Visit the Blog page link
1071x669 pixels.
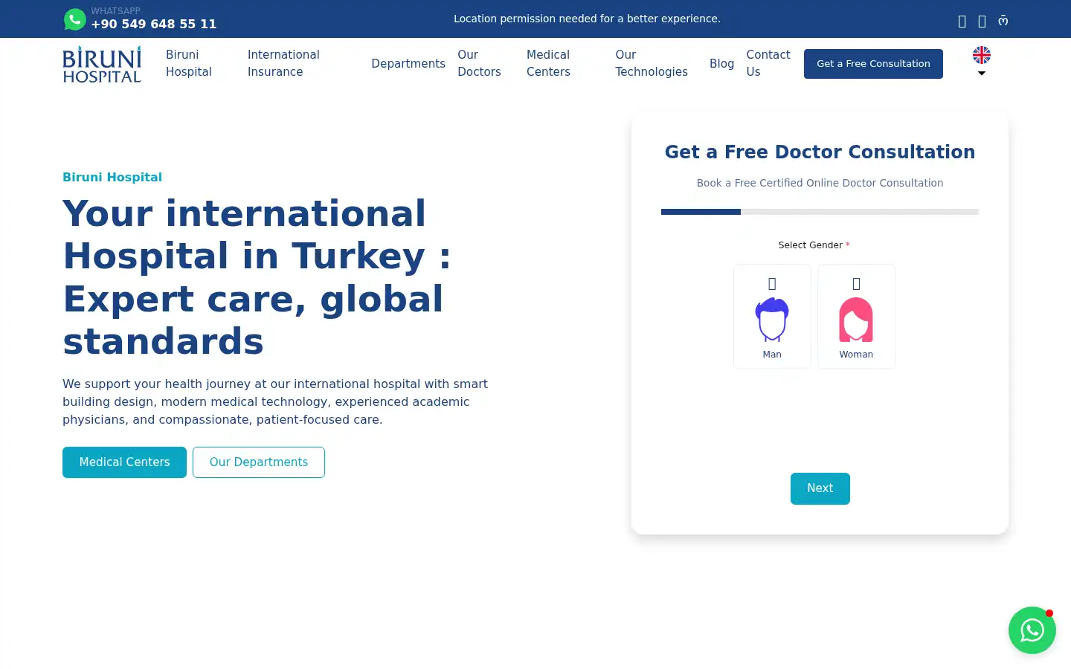point(721,64)
